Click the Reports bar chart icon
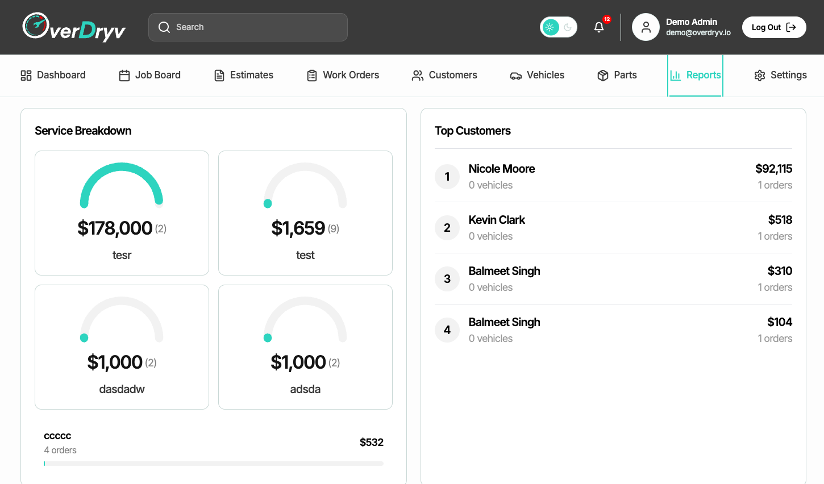Image resolution: width=824 pixels, height=484 pixels. tap(676, 76)
